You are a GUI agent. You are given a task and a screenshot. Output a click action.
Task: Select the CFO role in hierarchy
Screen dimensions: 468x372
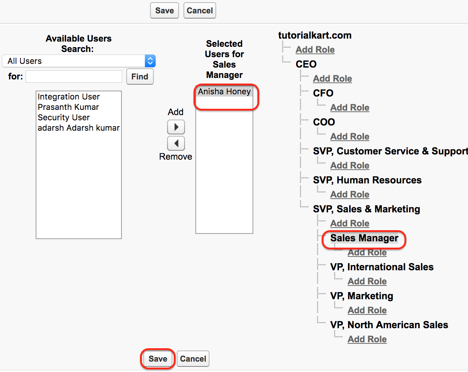click(x=323, y=93)
